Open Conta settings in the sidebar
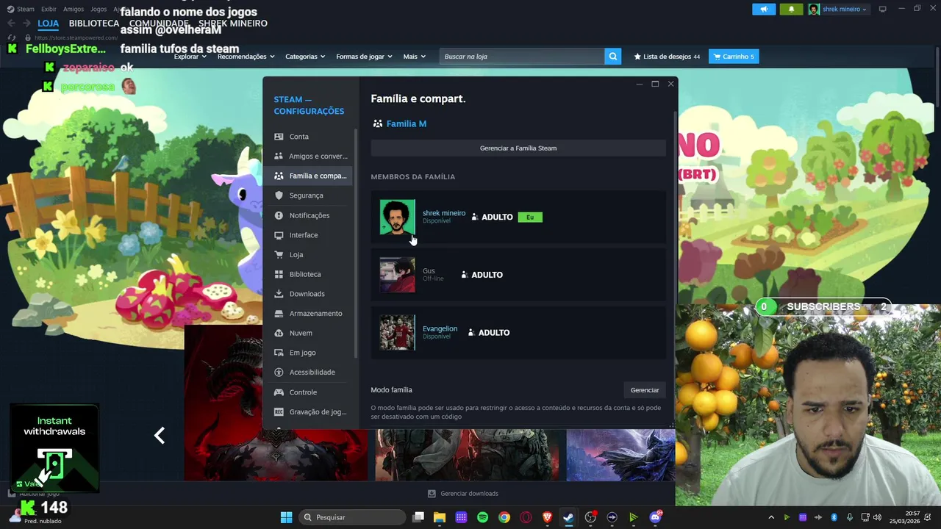This screenshot has height=529, width=941. click(x=309, y=137)
